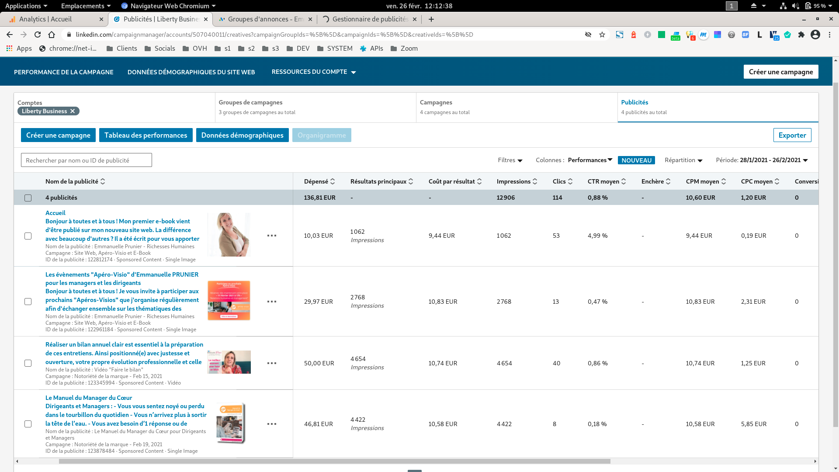
Task: Click the ad search input field
Action: click(87, 160)
